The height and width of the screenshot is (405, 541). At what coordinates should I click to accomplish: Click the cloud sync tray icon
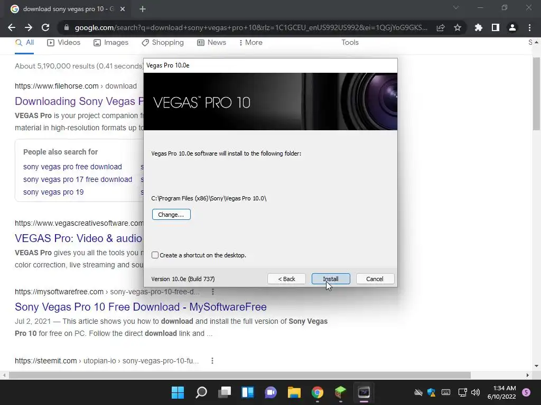[x=418, y=392]
